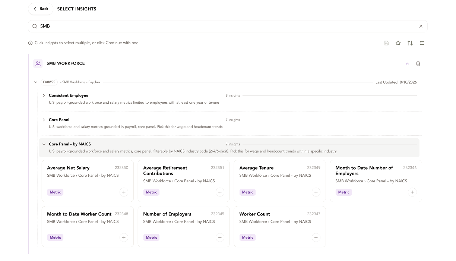The height and width of the screenshot is (261, 456).
Task: Click the Consistent Employee description text
Action: point(134,103)
